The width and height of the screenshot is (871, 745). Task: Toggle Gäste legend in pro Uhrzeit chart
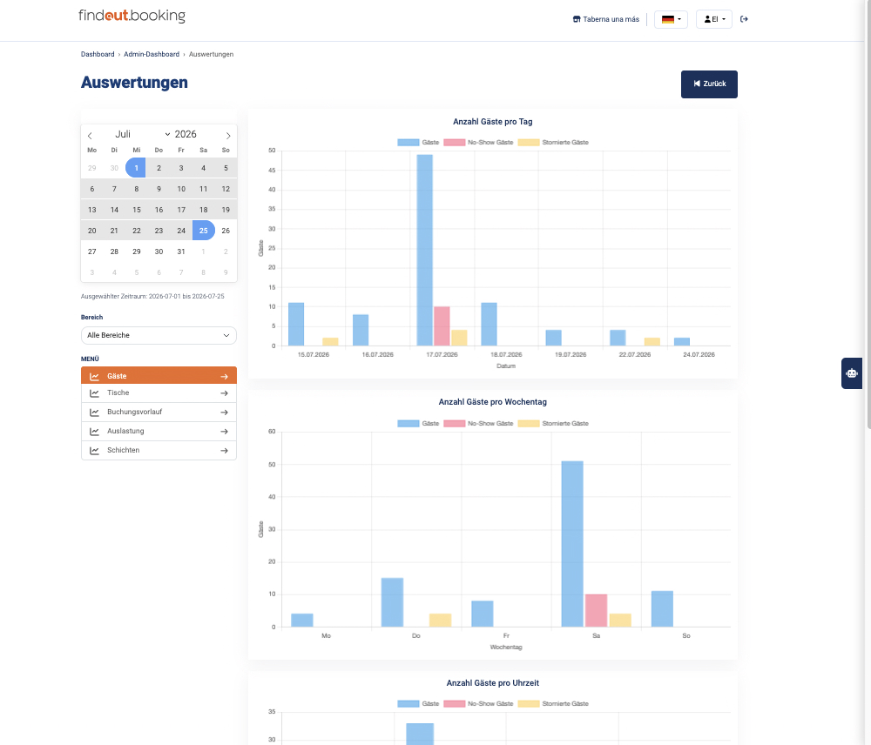418,704
